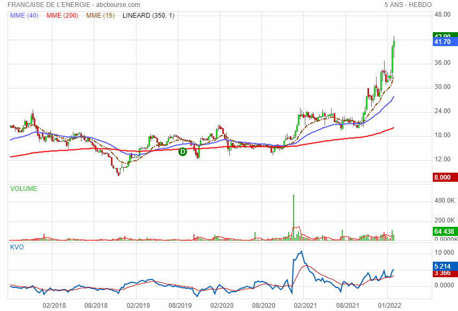
Task: Click the 30.00 price axis label
Action: click(442, 87)
